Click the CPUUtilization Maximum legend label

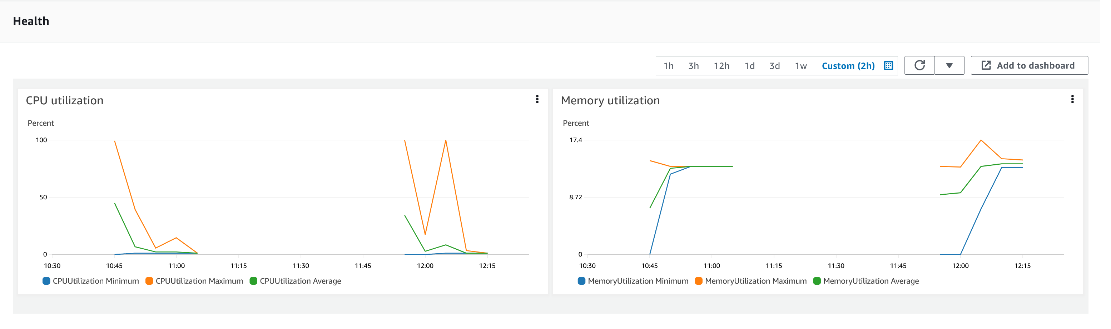click(x=202, y=284)
